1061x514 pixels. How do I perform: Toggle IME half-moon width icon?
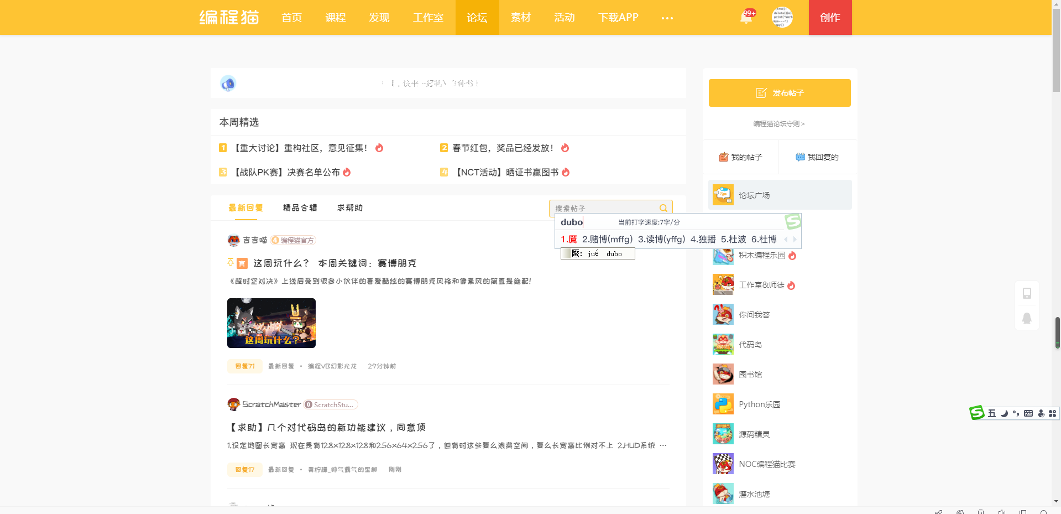1004,413
